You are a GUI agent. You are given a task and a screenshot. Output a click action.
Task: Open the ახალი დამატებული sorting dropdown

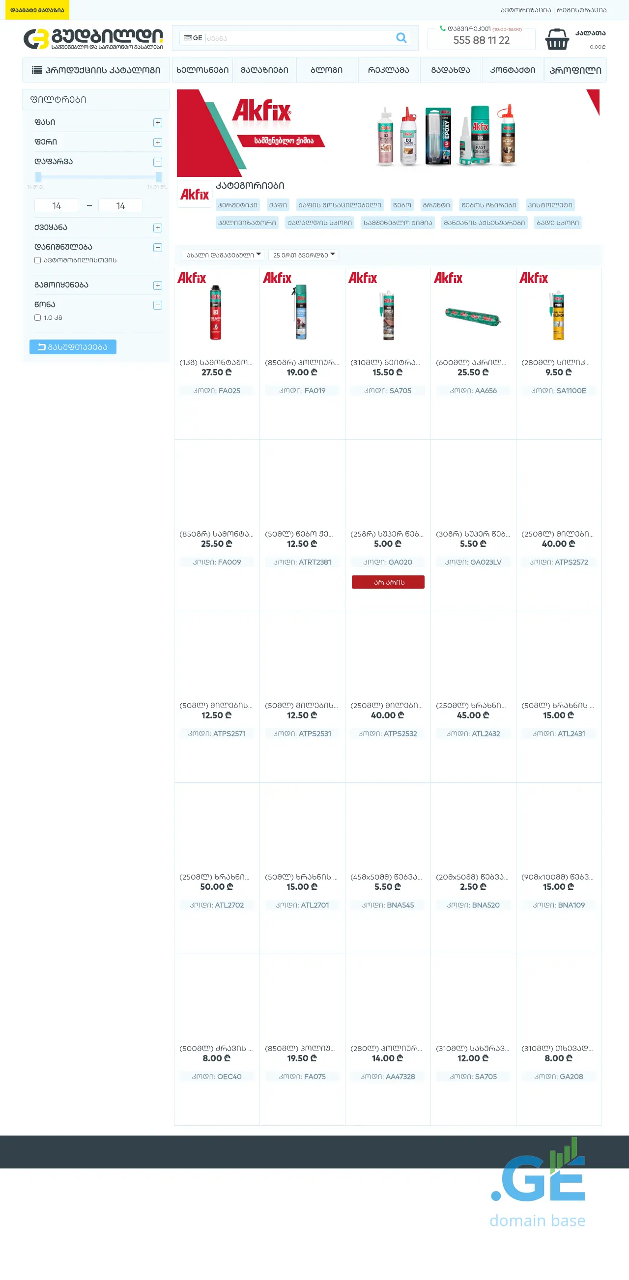(223, 255)
